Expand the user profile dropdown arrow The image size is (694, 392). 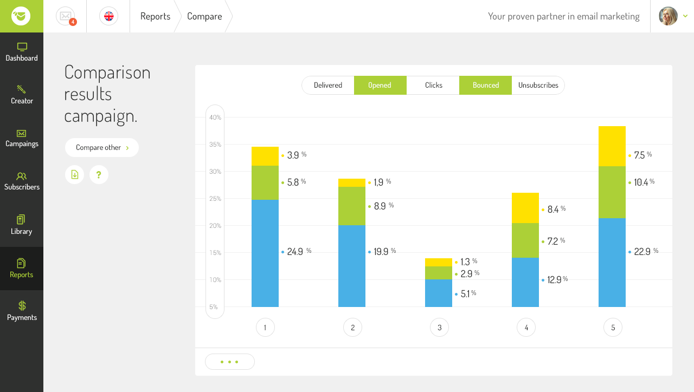click(x=685, y=16)
